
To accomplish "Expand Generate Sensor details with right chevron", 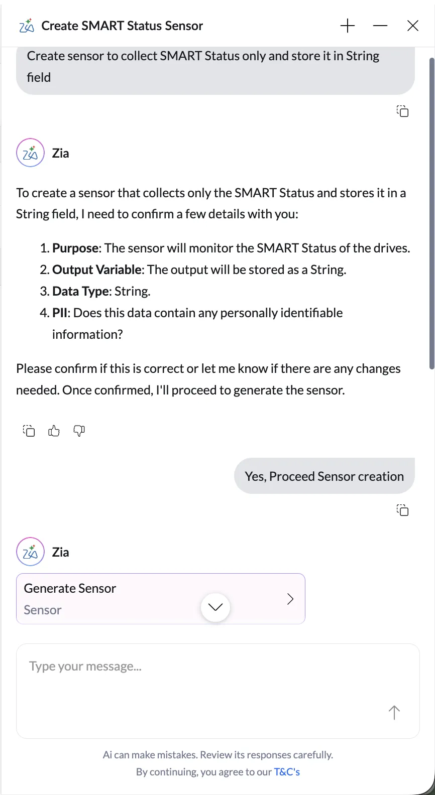I will click(x=290, y=599).
